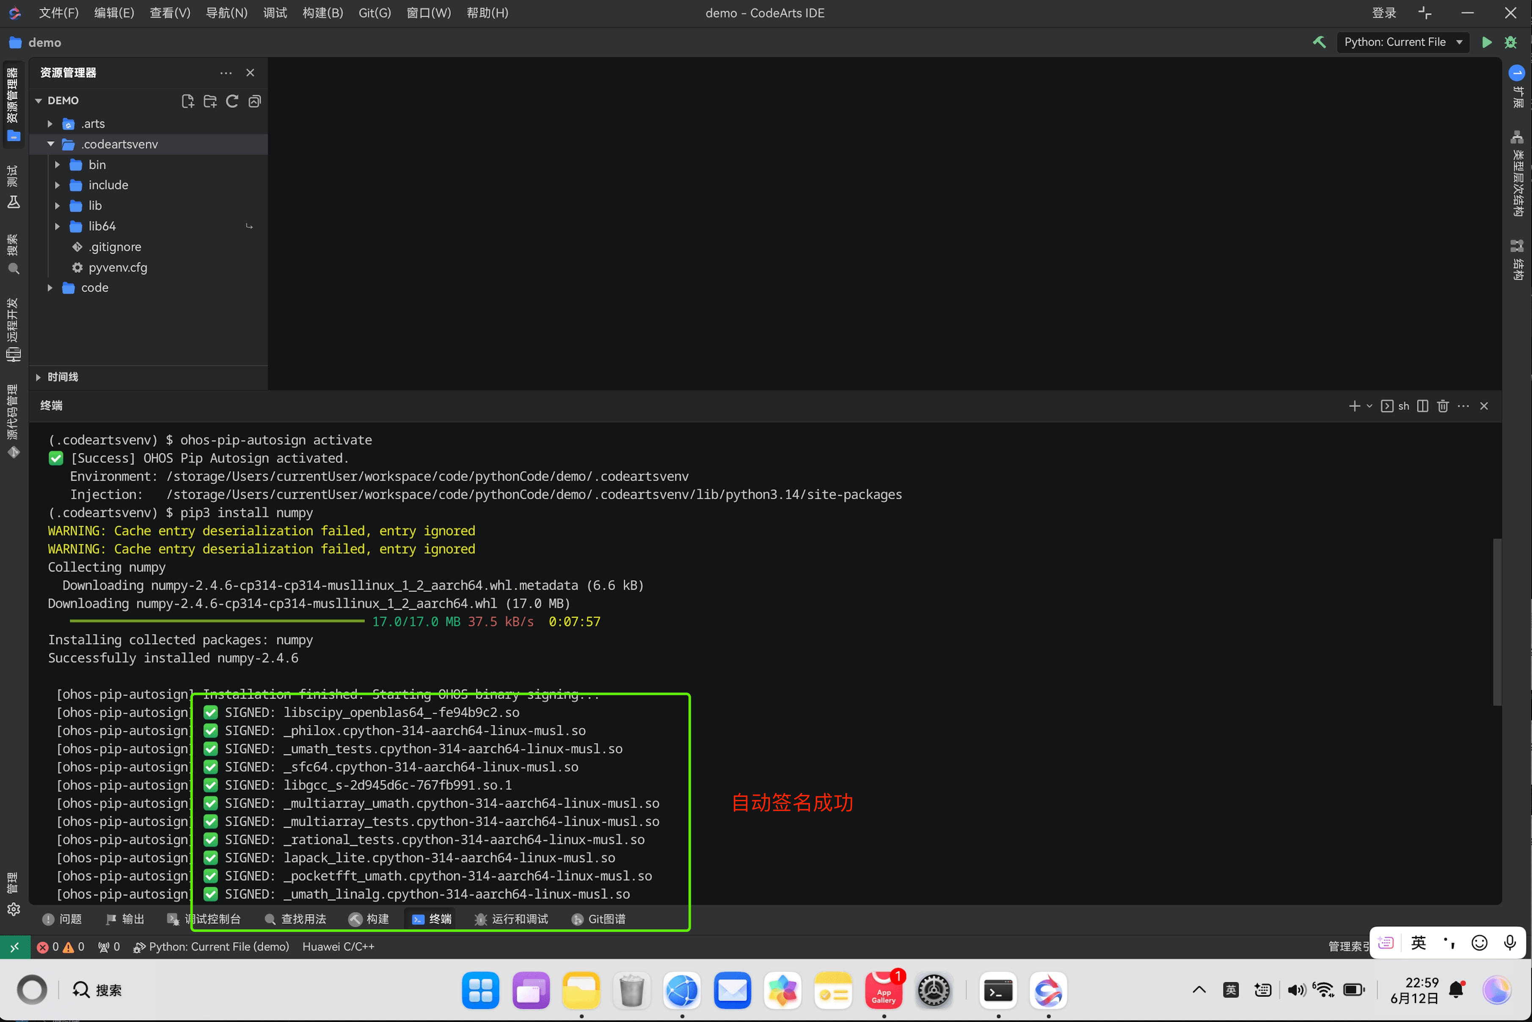Open the system Settings app in dock
The height and width of the screenshot is (1022, 1532).
coord(934,991)
